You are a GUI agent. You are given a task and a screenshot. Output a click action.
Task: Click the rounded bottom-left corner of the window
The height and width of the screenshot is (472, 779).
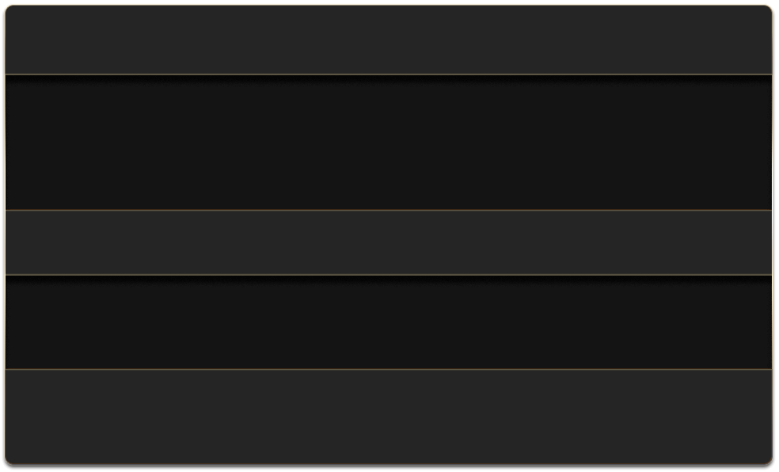point(7,462)
